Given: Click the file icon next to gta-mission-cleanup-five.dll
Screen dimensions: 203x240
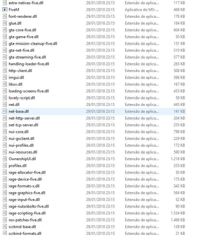Looking at the screenshot, I should coord(5,44).
